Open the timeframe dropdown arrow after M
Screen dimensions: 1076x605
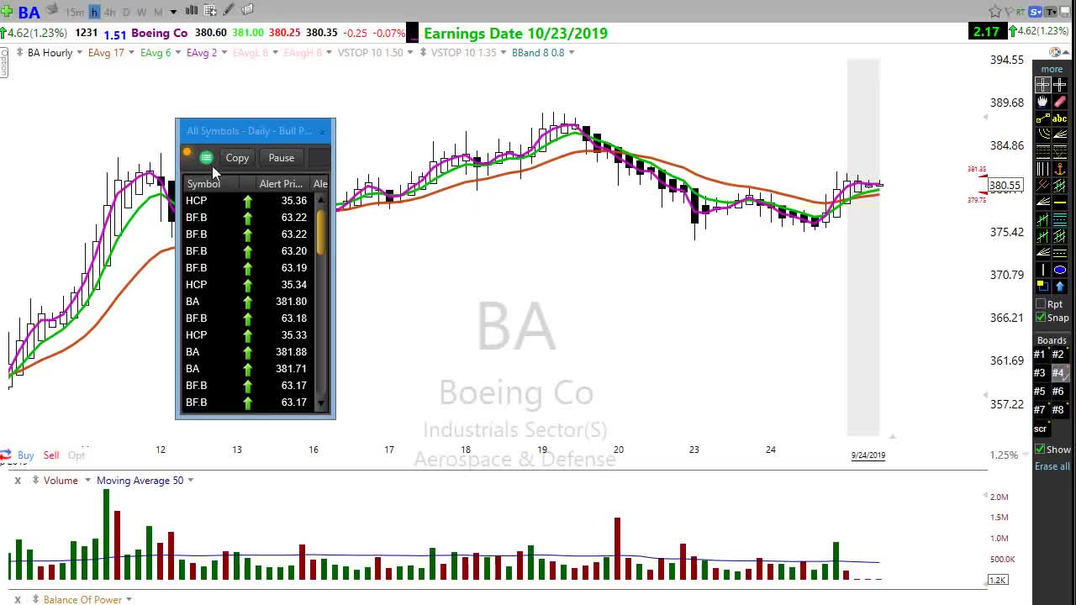173,12
